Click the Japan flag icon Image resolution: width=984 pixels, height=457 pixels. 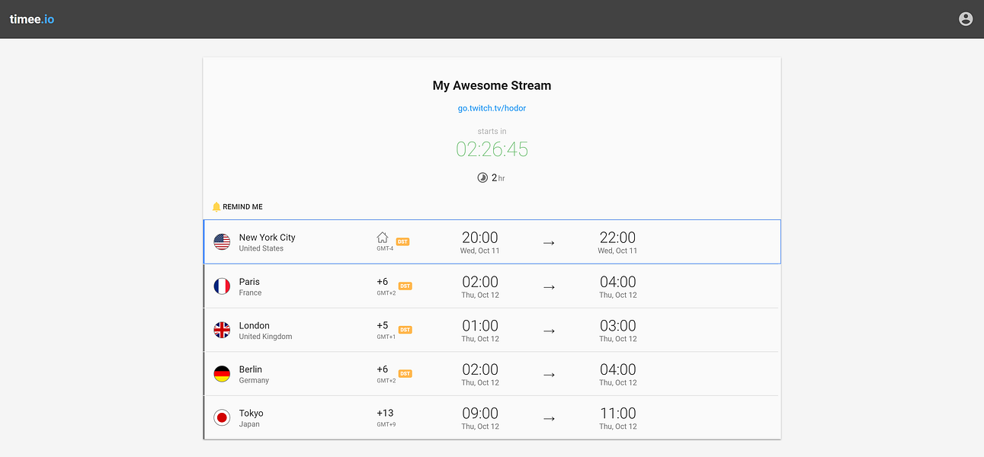tap(222, 417)
